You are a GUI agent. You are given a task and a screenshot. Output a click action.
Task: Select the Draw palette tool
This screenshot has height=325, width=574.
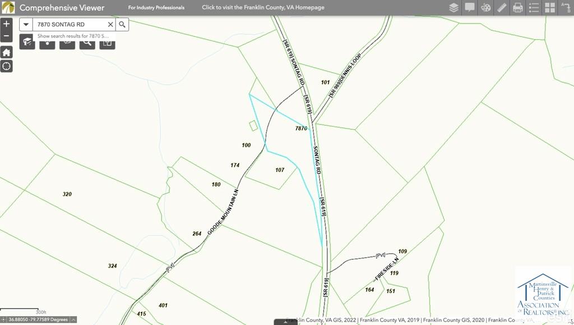[x=486, y=7]
